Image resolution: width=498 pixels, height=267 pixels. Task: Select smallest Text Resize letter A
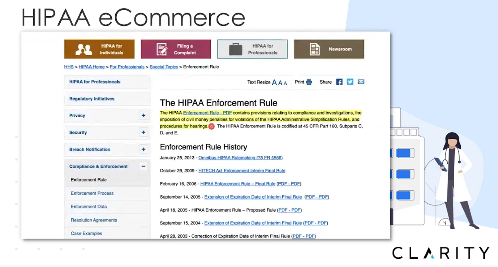pyautogui.click(x=285, y=83)
